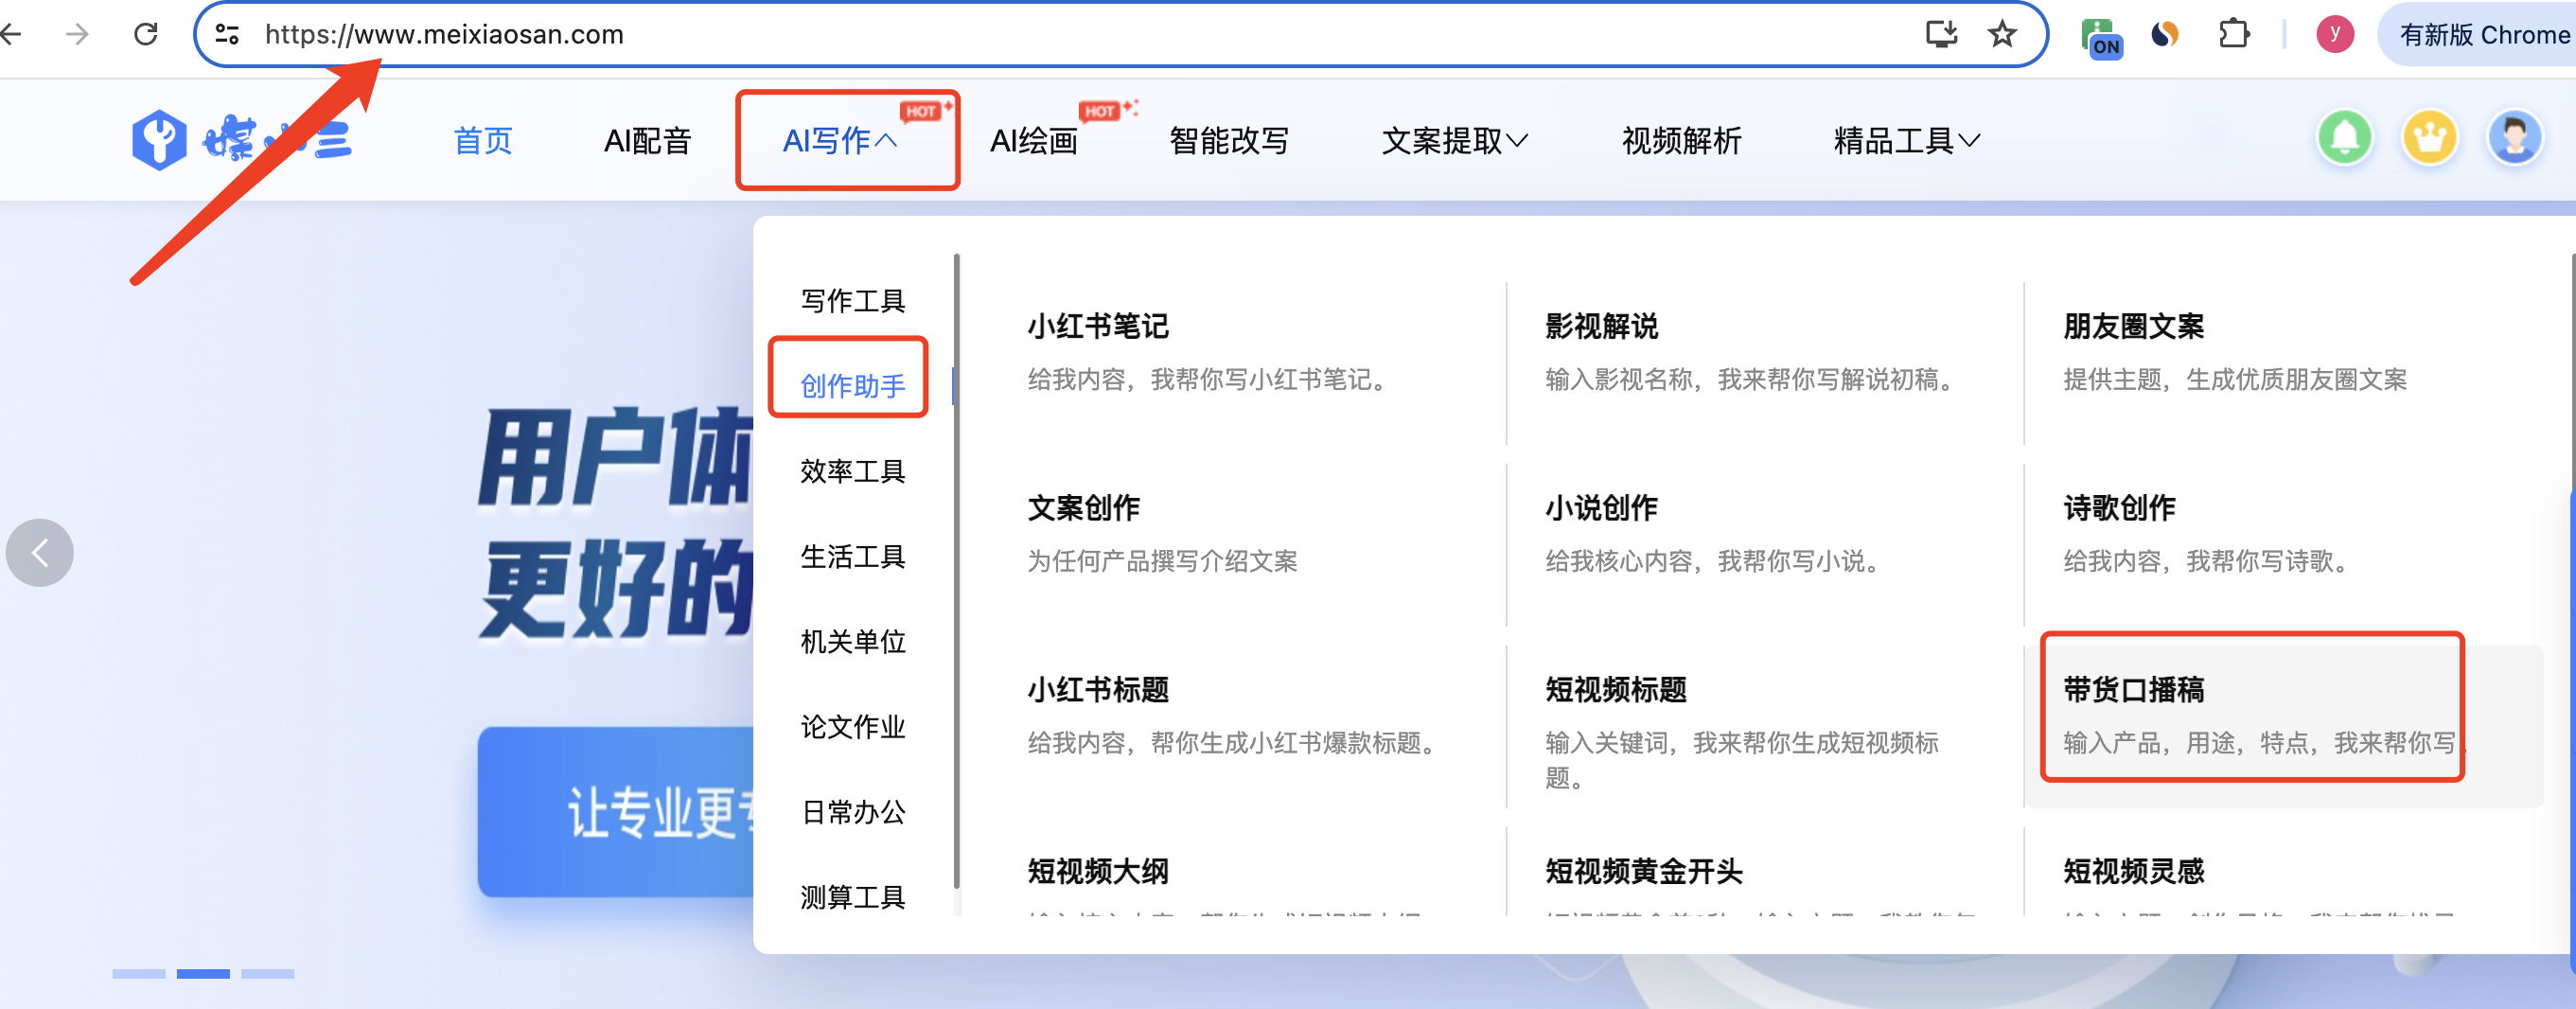Select 写作工具 category
Screen dimensions: 2576x1009
click(x=853, y=300)
